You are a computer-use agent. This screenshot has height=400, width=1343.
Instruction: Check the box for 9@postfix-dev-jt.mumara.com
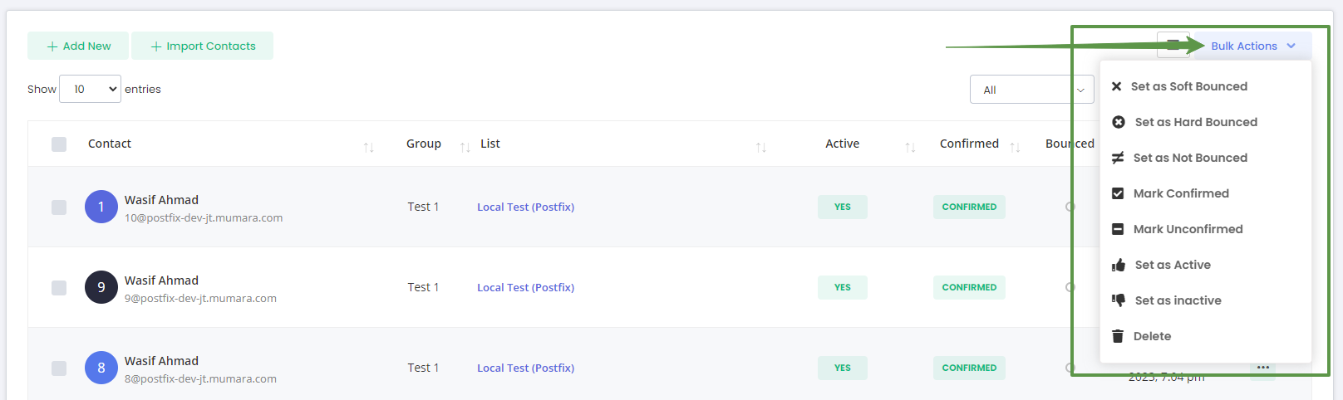click(59, 288)
